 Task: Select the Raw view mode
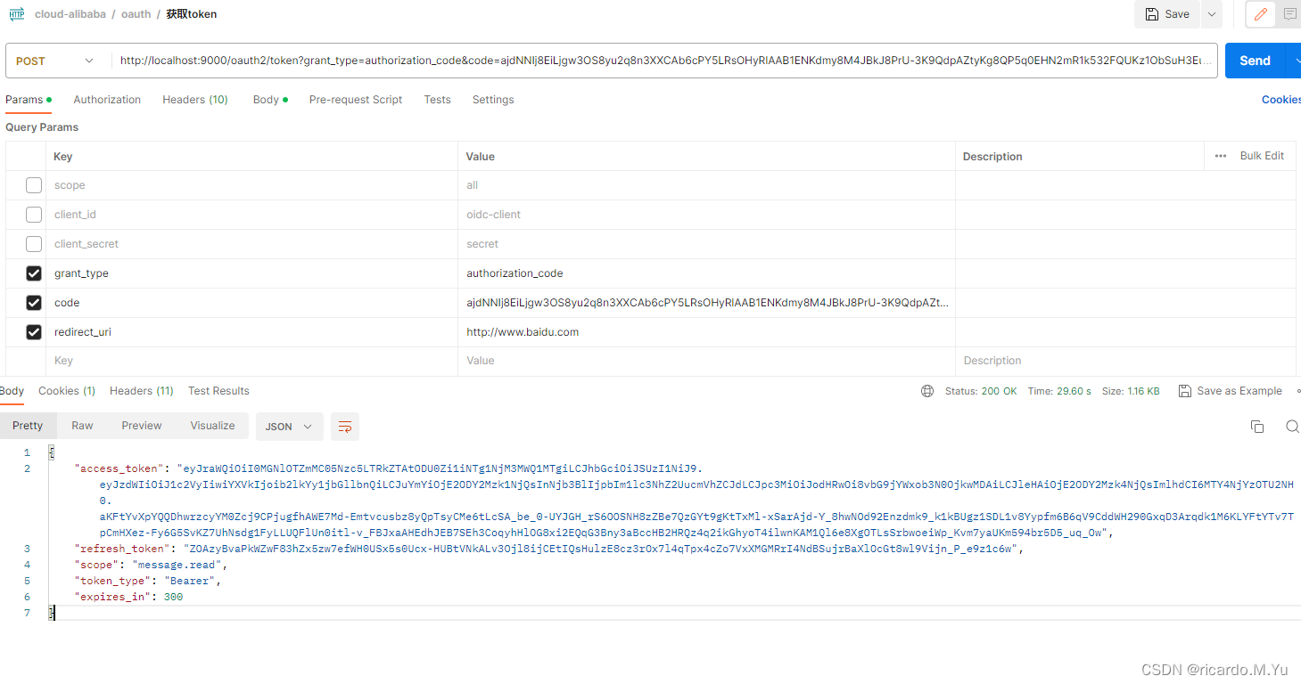coord(82,426)
